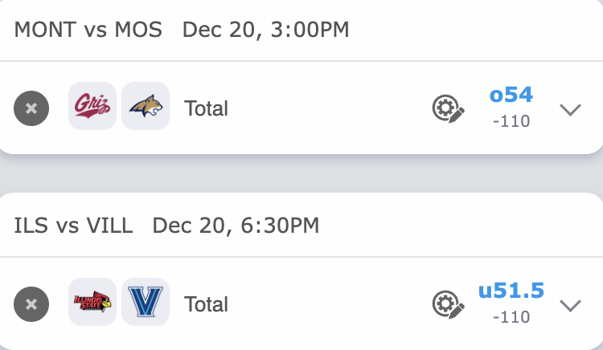Expand the ILS vs VILL bet details
The height and width of the screenshot is (350, 603).
point(570,305)
